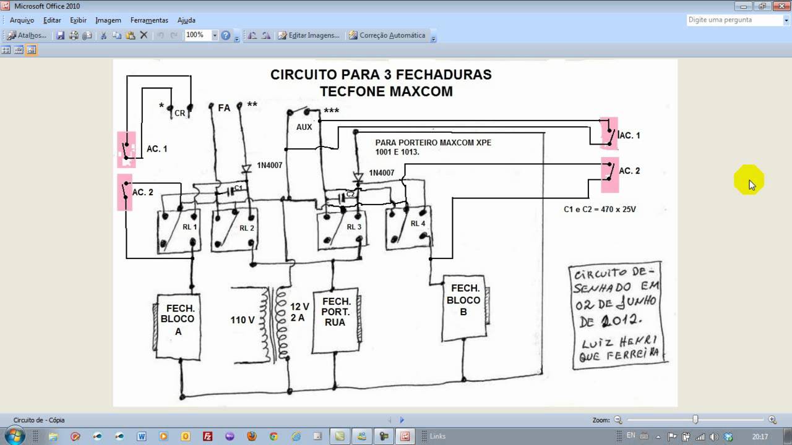Click the taskbar clock 20:17
This screenshot has height=445, width=792.
click(760, 436)
